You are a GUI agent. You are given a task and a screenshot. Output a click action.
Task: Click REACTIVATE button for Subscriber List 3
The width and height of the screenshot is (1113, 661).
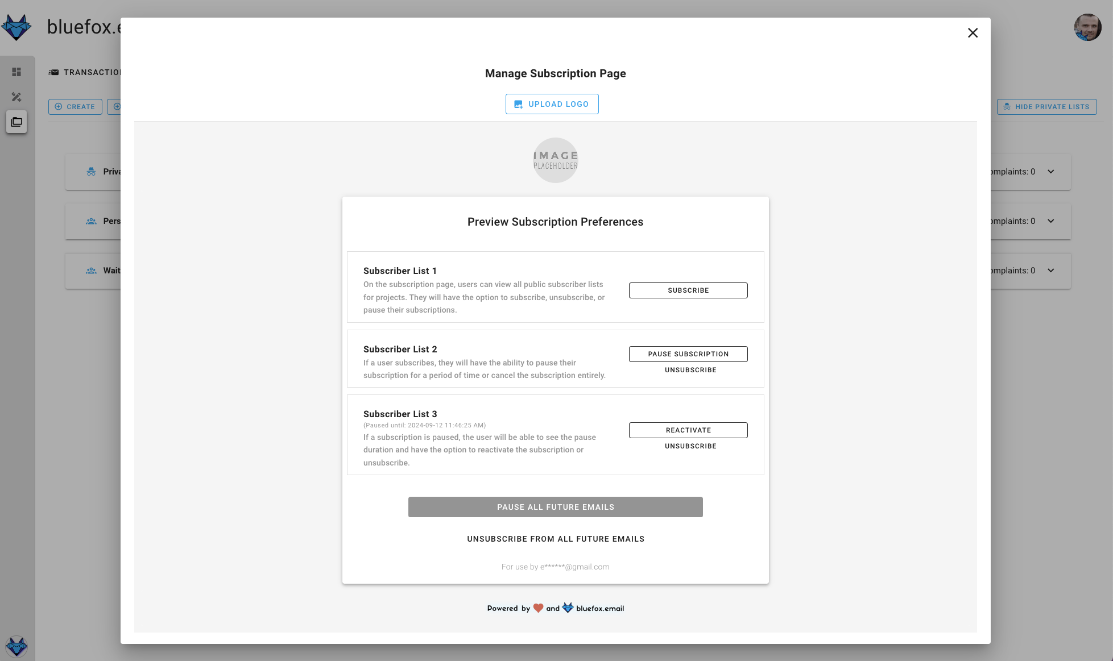point(688,430)
